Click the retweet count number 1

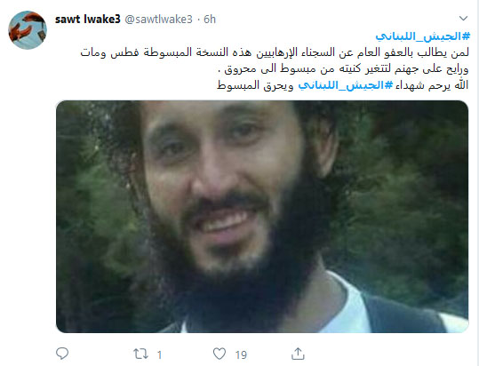pyautogui.click(x=159, y=354)
